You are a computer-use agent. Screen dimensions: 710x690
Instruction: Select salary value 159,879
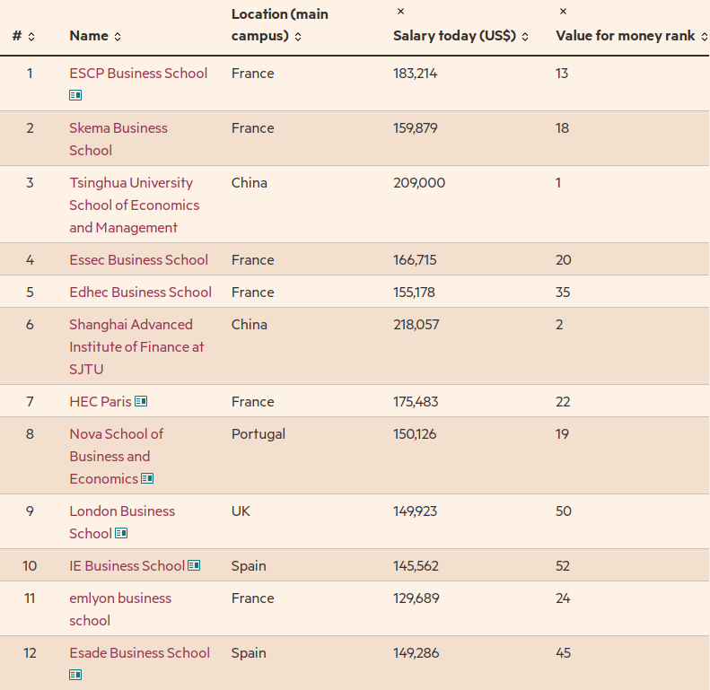click(416, 128)
